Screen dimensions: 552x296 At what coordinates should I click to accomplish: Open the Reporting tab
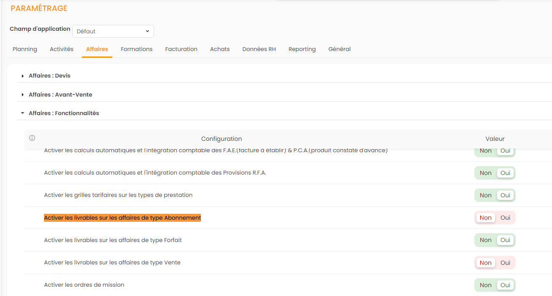pyautogui.click(x=302, y=49)
